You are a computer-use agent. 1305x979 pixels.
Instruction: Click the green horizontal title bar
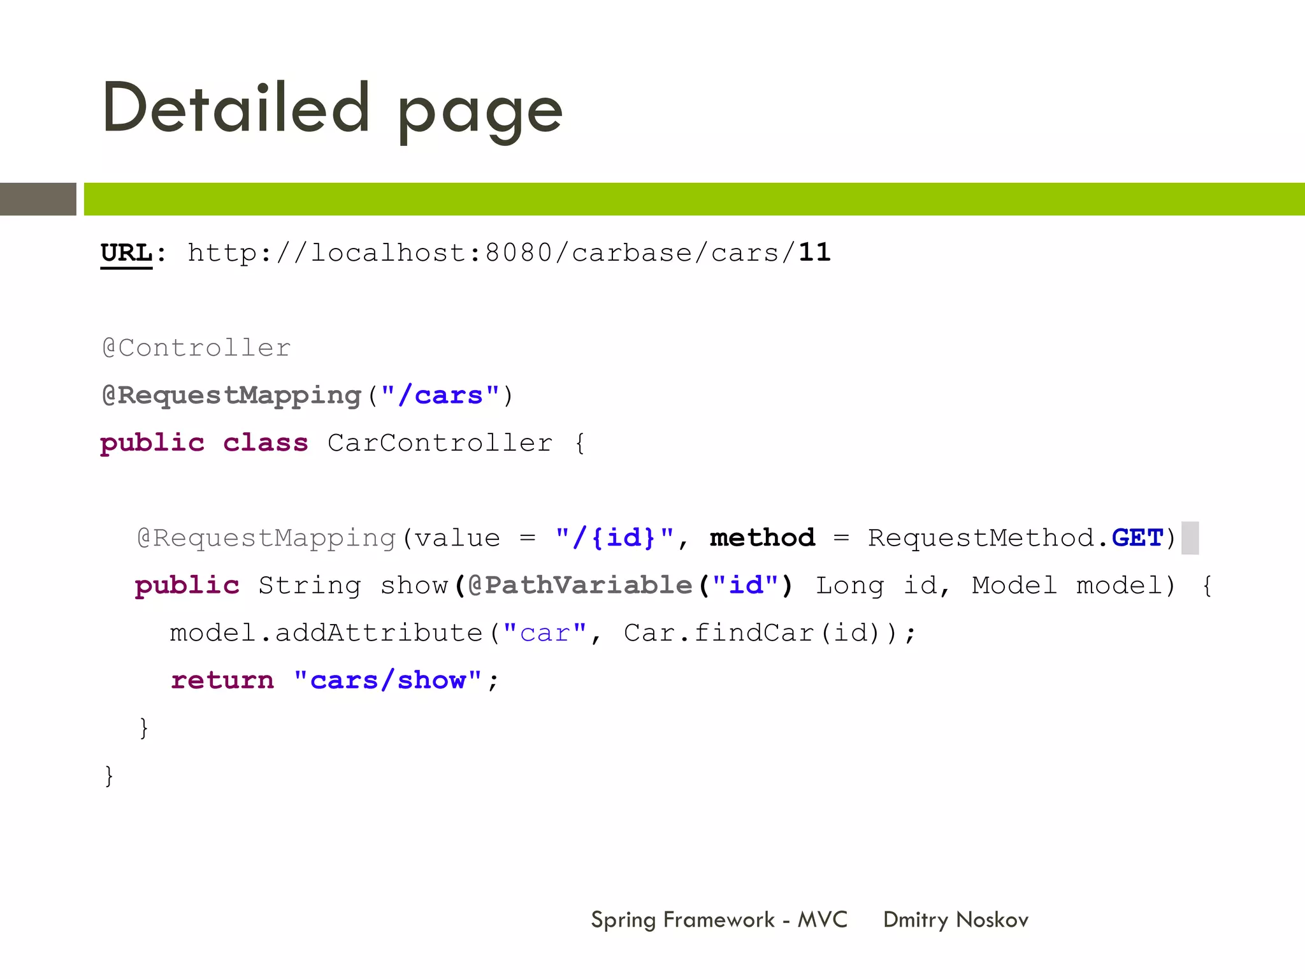coord(693,199)
